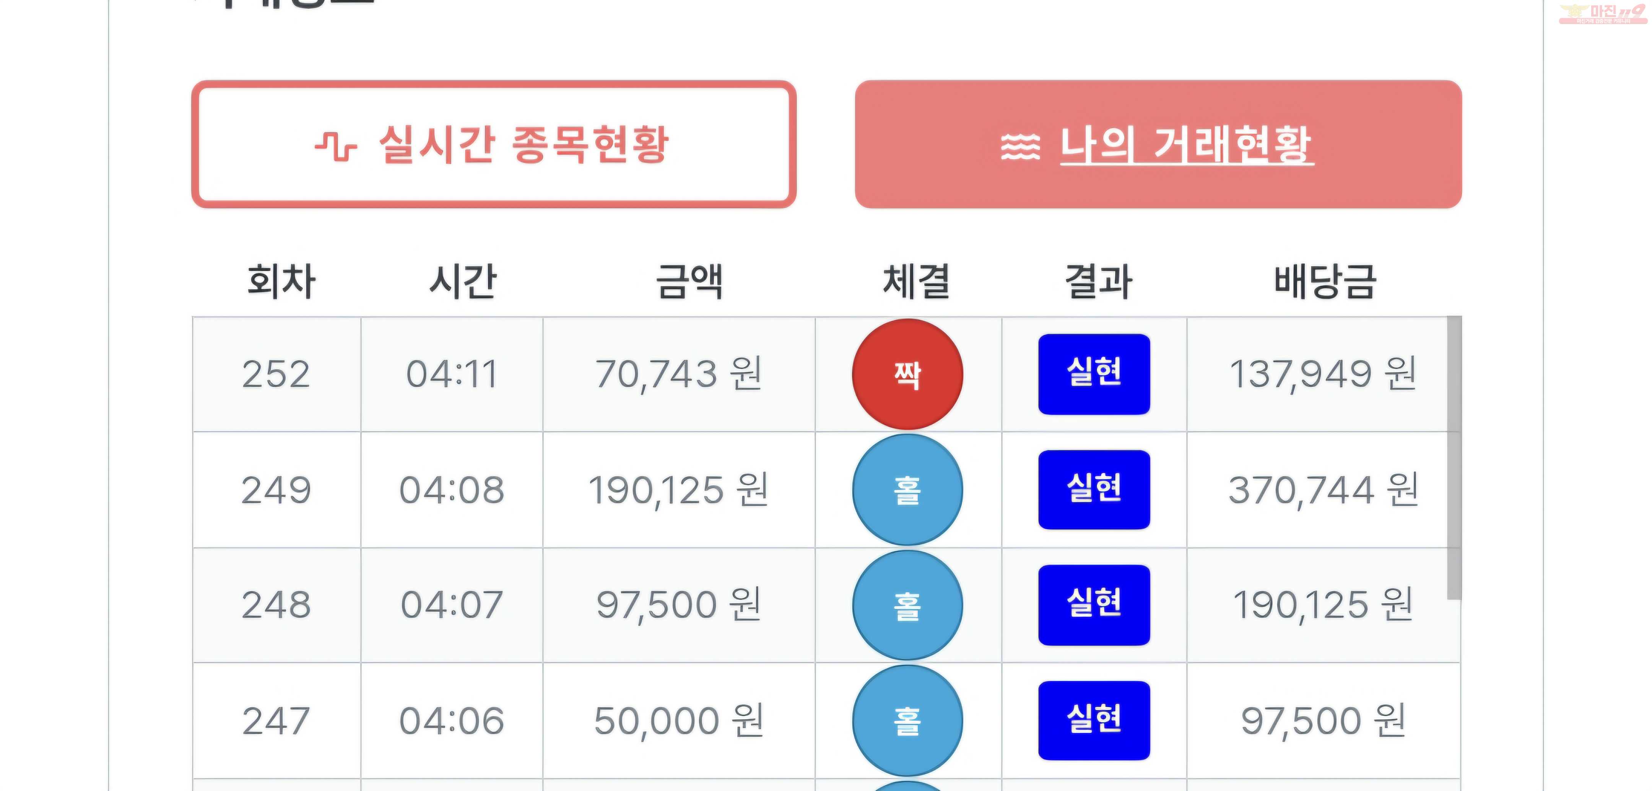Viewport: 1652px width, 791px height.
Task: Click the pulse icon beside 실시간 종목현황
Action: [335, 146]
